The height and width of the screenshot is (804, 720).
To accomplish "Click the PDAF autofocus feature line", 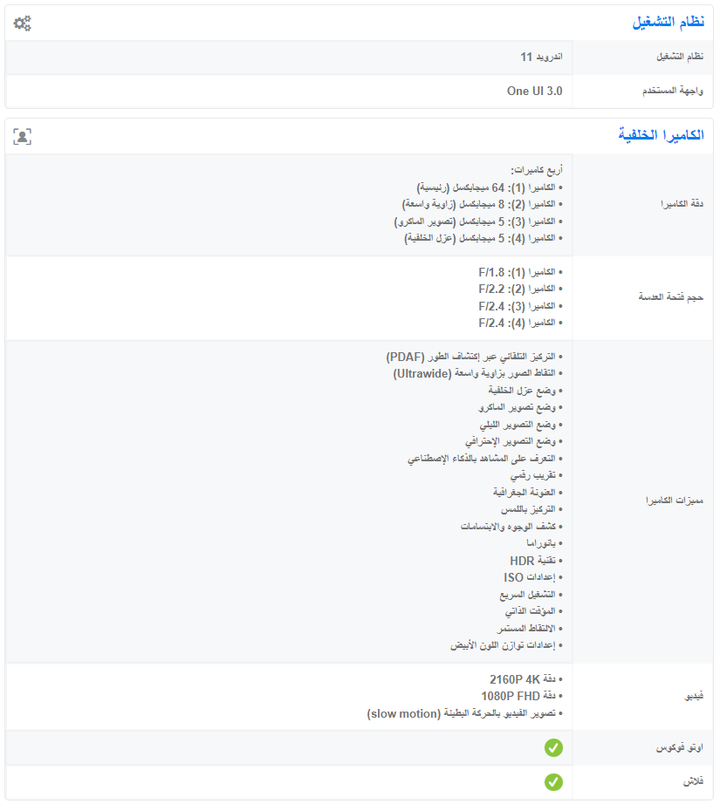I will (x=476, y=358).
